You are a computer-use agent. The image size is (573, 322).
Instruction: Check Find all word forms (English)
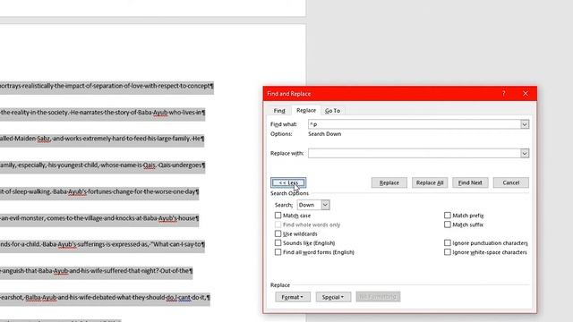(278, 252)
